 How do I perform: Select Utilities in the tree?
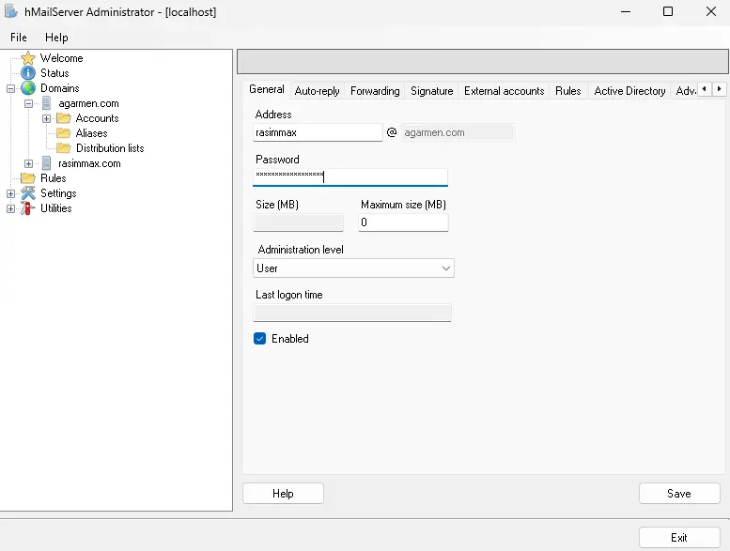(x=55, y=208)
